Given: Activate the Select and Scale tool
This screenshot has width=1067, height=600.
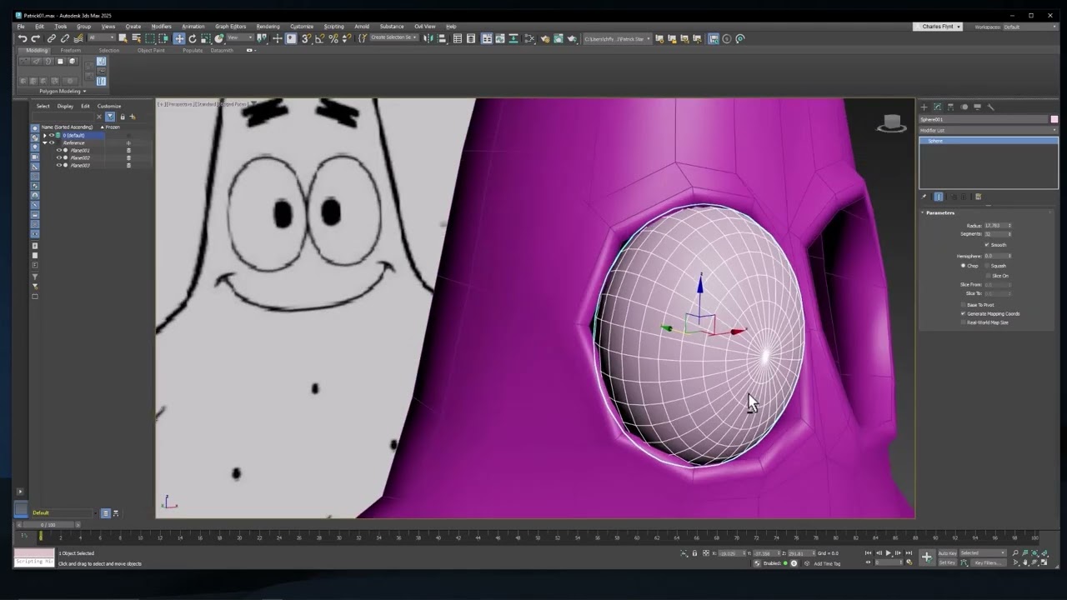Looking at the screenshot, I should [205, 38].
